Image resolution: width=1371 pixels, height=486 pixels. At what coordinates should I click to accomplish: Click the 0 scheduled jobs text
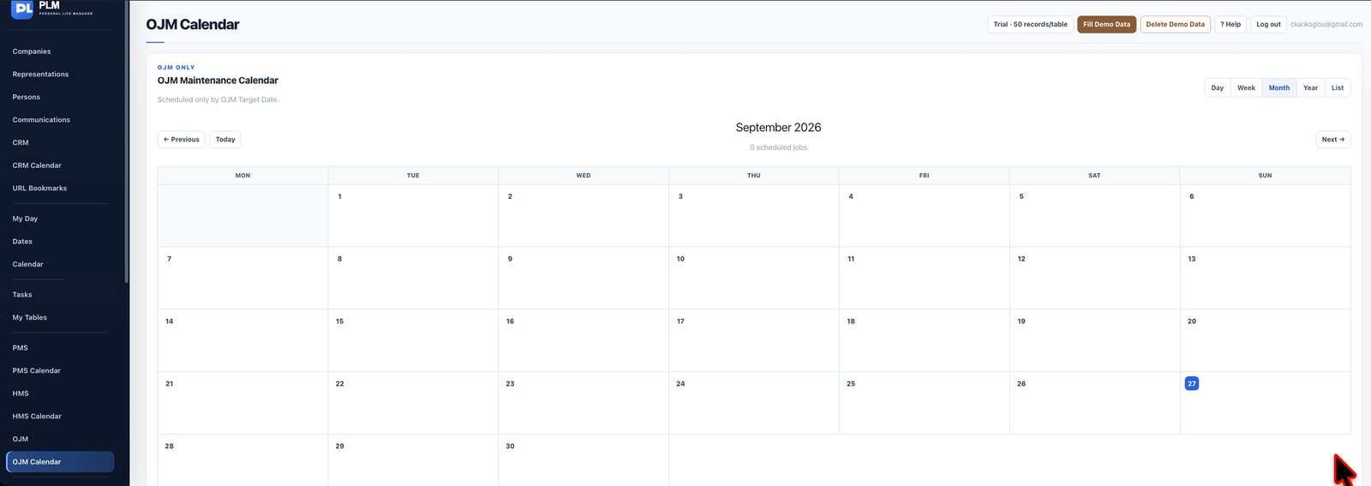click(x=778, y=147)
